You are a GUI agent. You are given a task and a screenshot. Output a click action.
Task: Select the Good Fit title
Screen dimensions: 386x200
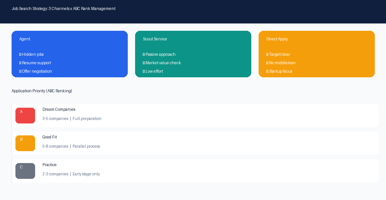click(49, 137)
